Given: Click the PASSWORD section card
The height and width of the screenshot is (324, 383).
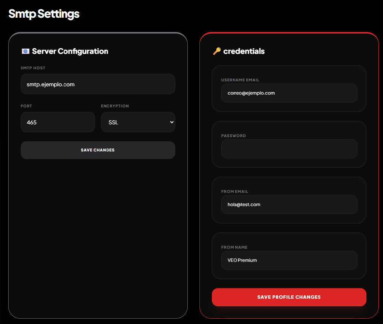Looking at the screenshot, I should (289, 144).
